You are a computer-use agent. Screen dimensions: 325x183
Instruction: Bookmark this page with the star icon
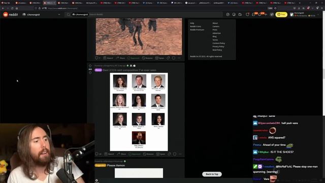click(275, 8)
